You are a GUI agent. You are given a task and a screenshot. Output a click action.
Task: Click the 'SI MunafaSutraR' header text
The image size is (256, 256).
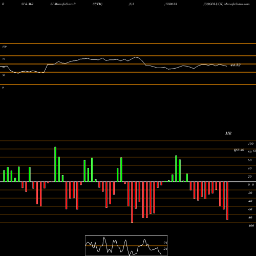point(63,4)
